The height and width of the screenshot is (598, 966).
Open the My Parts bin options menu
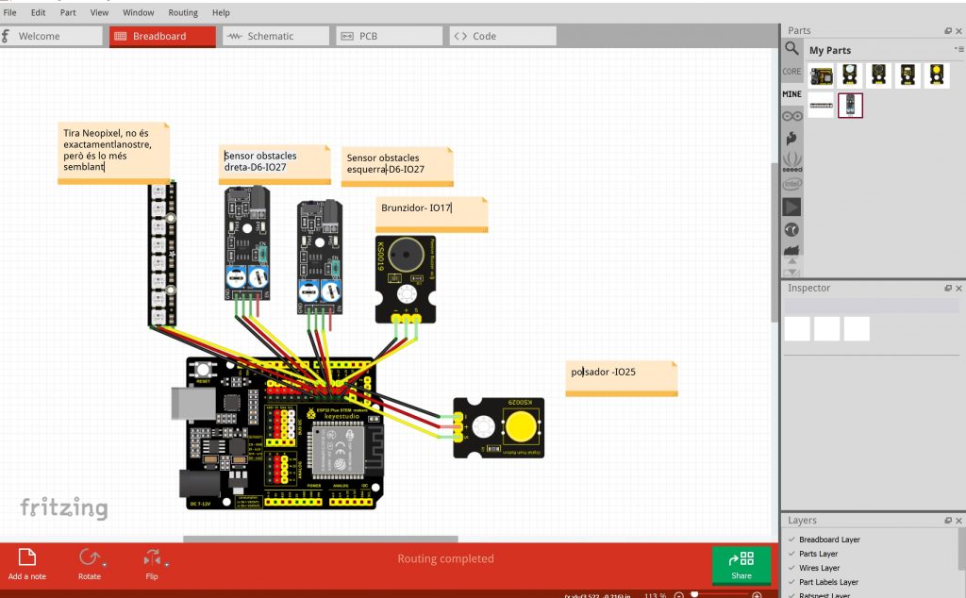(958, 49)
